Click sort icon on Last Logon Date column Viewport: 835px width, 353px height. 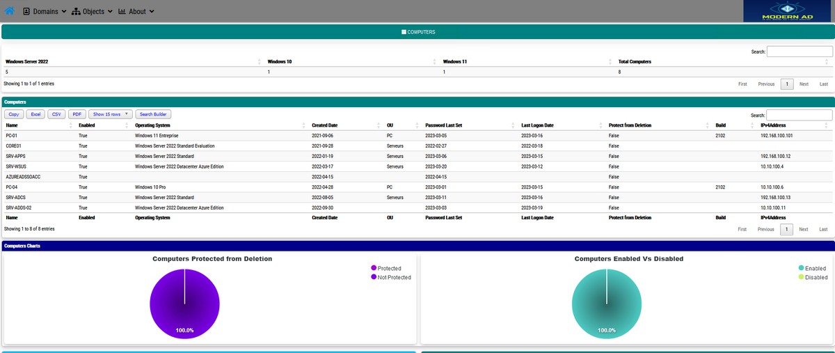tap(601, 125)
